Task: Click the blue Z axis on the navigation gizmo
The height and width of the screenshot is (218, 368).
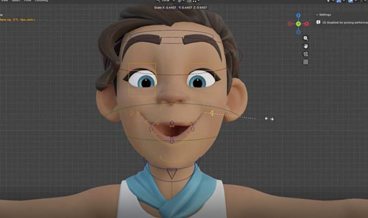Action: tap(298, 16)
